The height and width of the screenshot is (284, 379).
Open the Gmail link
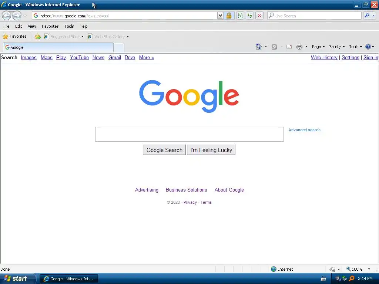pyautogui.click(x=115, y=57)
